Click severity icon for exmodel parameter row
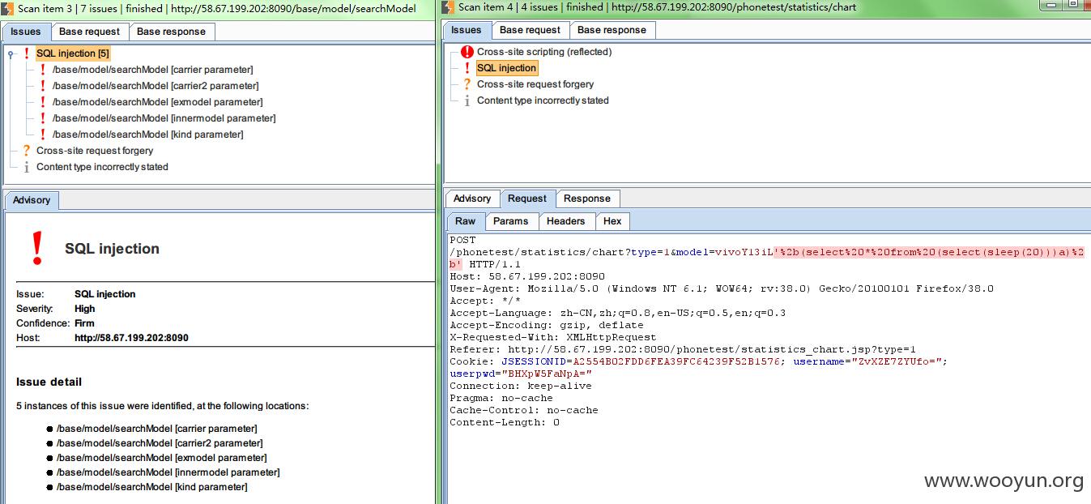The image size is (1091, 504). click(42, 102)
